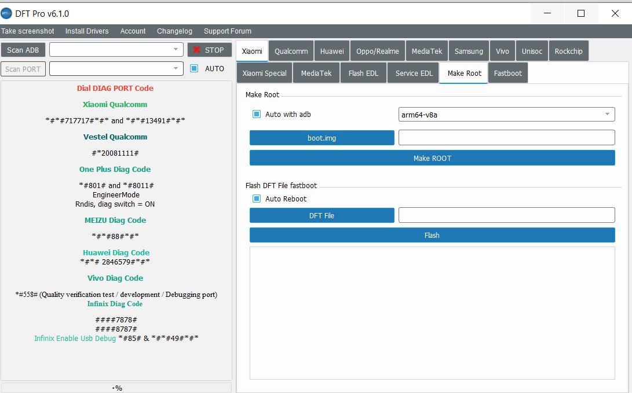
Task: Open Support Forum menu
Action: (227, 31)
